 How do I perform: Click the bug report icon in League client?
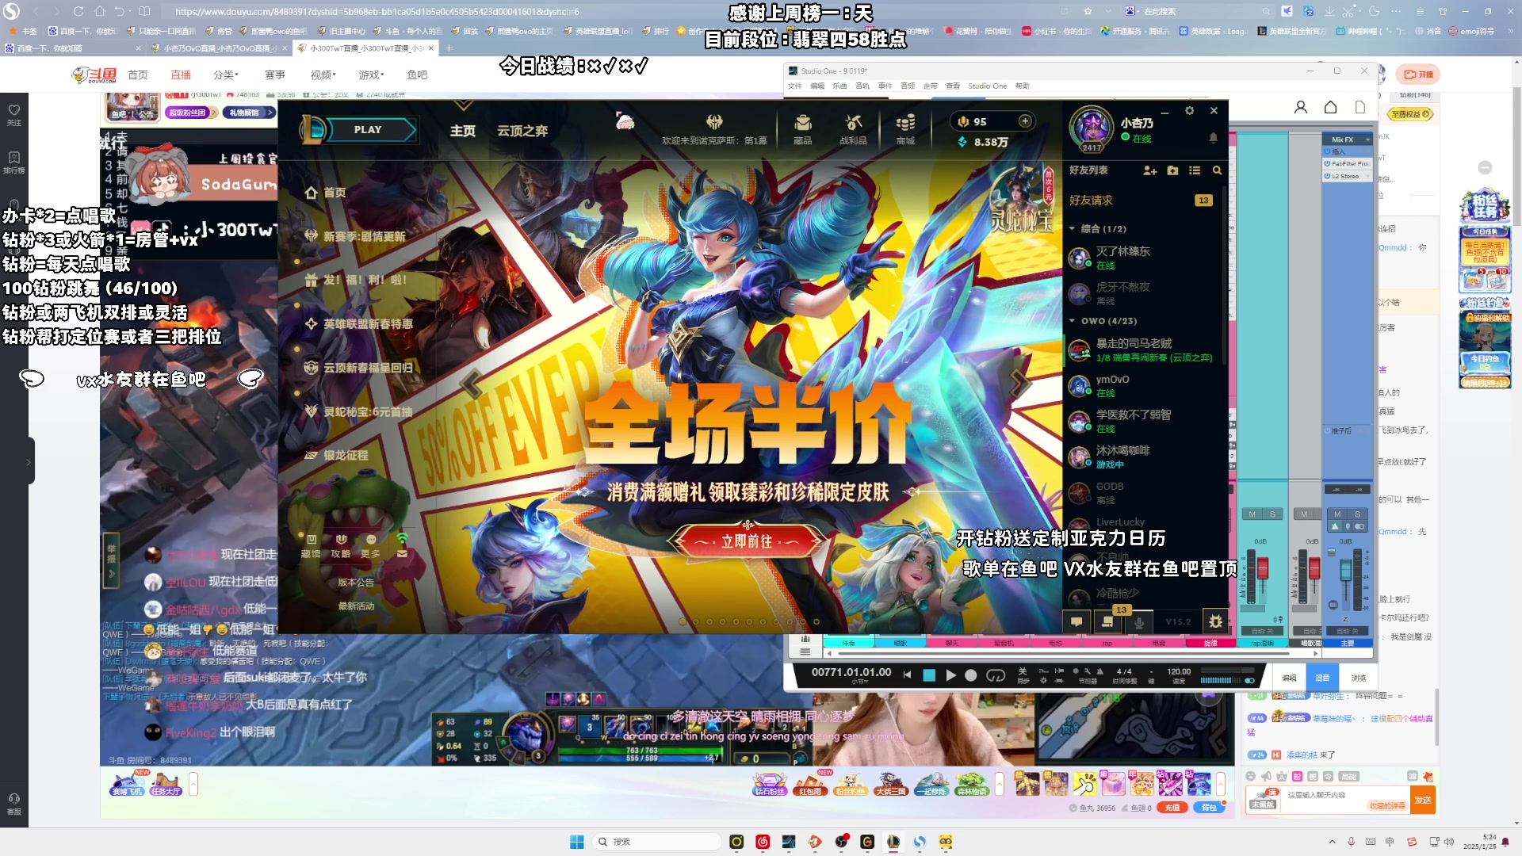tap(1216, 621)
